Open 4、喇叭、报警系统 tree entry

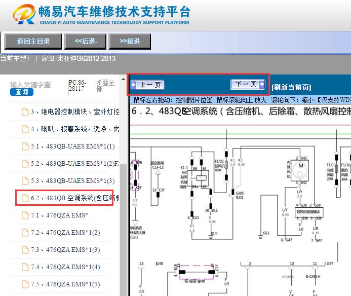pos(75,129)
